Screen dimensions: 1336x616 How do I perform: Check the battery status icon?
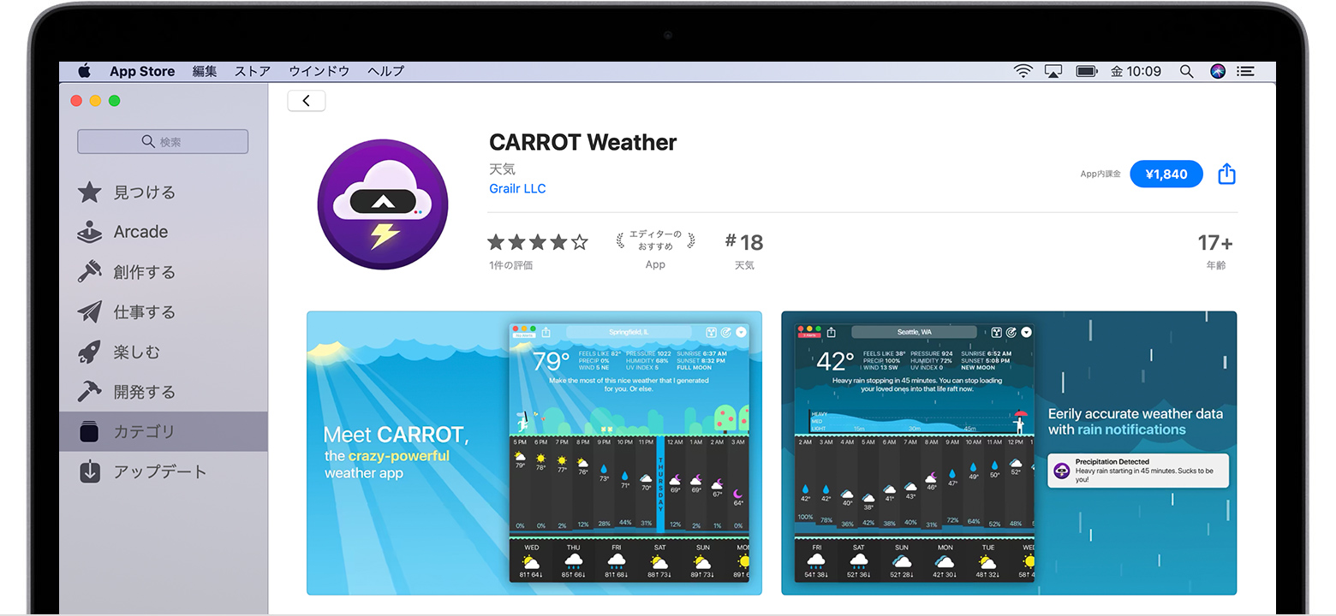tap(1087, 72)
